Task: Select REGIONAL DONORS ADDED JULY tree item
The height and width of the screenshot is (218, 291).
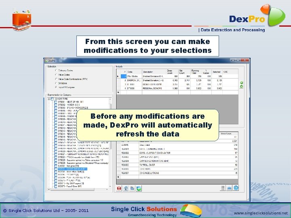Action: pos(83,151)
